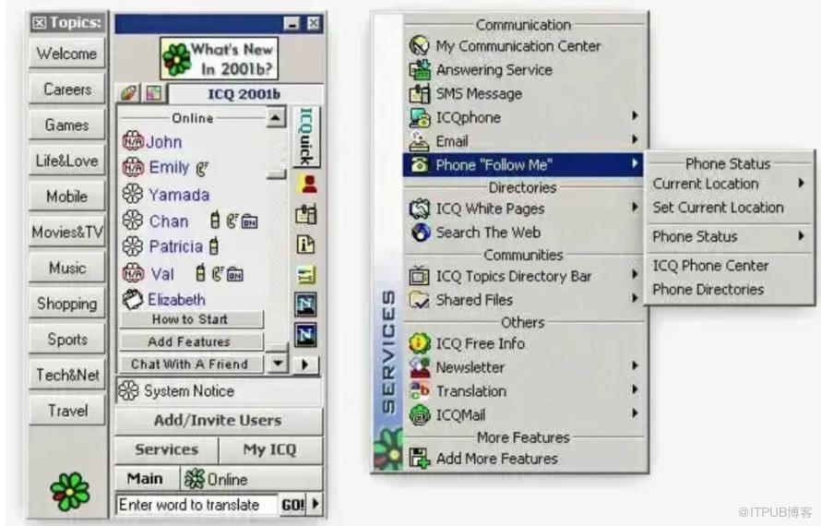Viewport: 821px width, 526px height.
Task: Click the phone icon next to Emily
Action: [202, 168]
